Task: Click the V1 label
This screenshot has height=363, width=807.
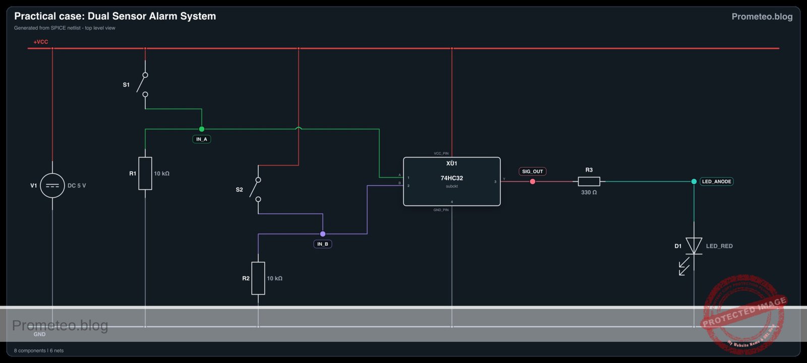Action: (x=34, y=186)
